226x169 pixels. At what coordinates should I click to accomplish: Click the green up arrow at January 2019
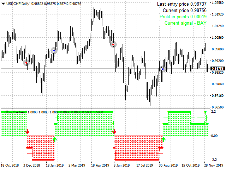[55, 139]
